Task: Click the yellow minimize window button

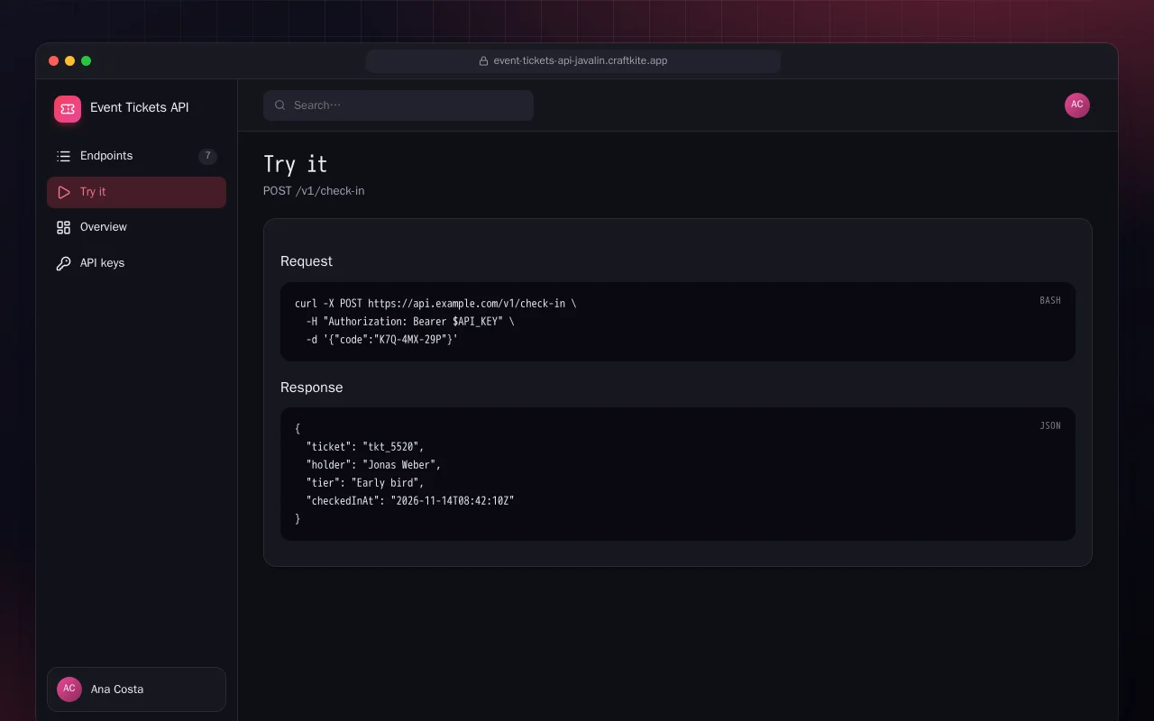Action: tap(70, 61)
